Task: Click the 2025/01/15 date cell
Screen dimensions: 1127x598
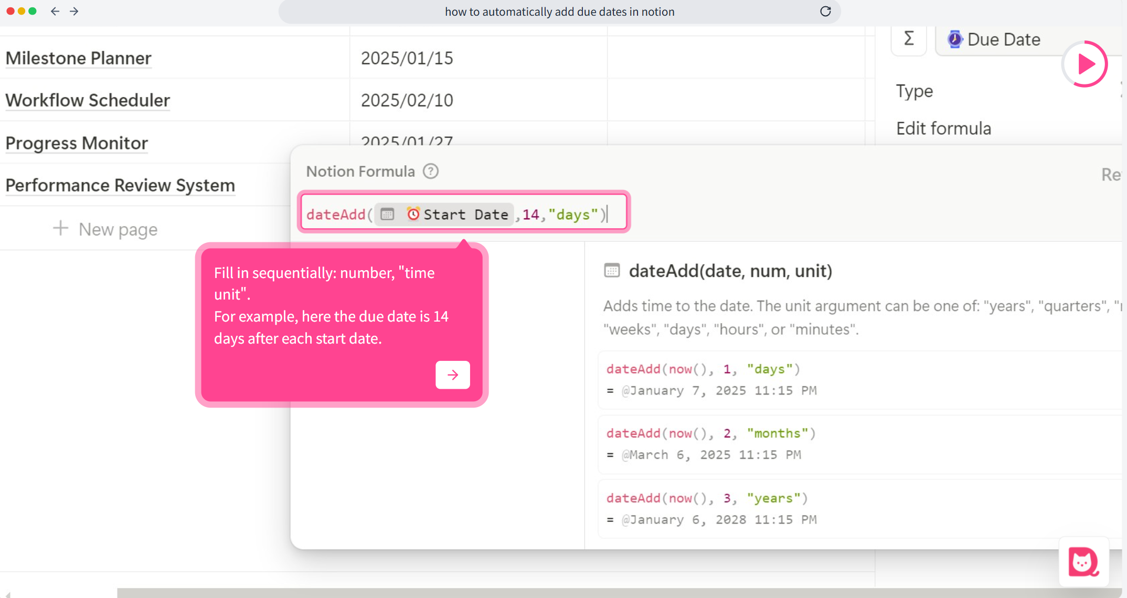Action: [x=479, y=58]
